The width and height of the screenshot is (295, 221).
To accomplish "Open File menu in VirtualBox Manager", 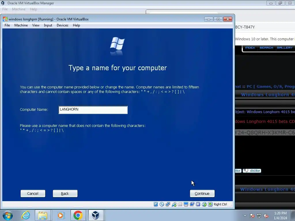I will click(x=5, y=9).
